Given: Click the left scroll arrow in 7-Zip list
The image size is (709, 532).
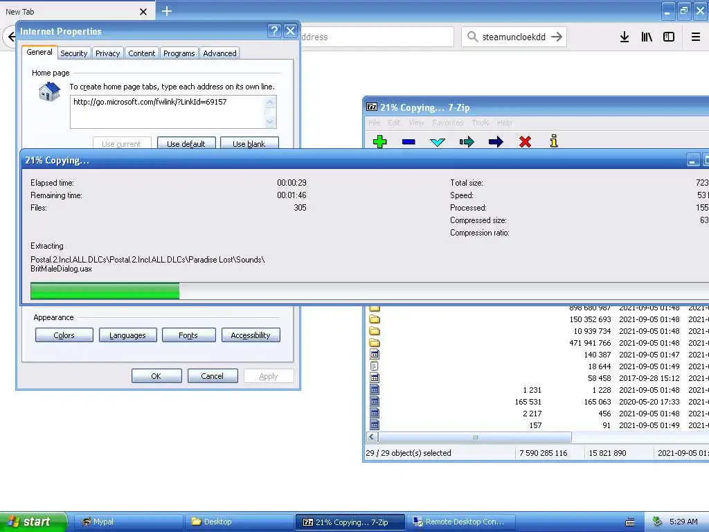Looking at the screenshot, I should click(x=372, y=437).
